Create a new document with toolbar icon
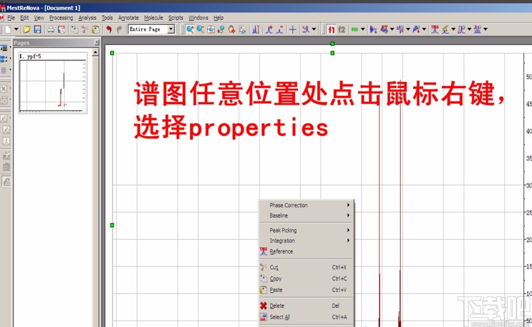This screenshot has height=327, width=532. pyautogui.click(x=8, y=29)
